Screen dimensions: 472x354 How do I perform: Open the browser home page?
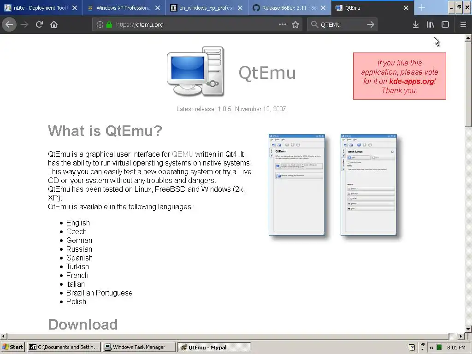pyautogui.click(x=54, y=25)
